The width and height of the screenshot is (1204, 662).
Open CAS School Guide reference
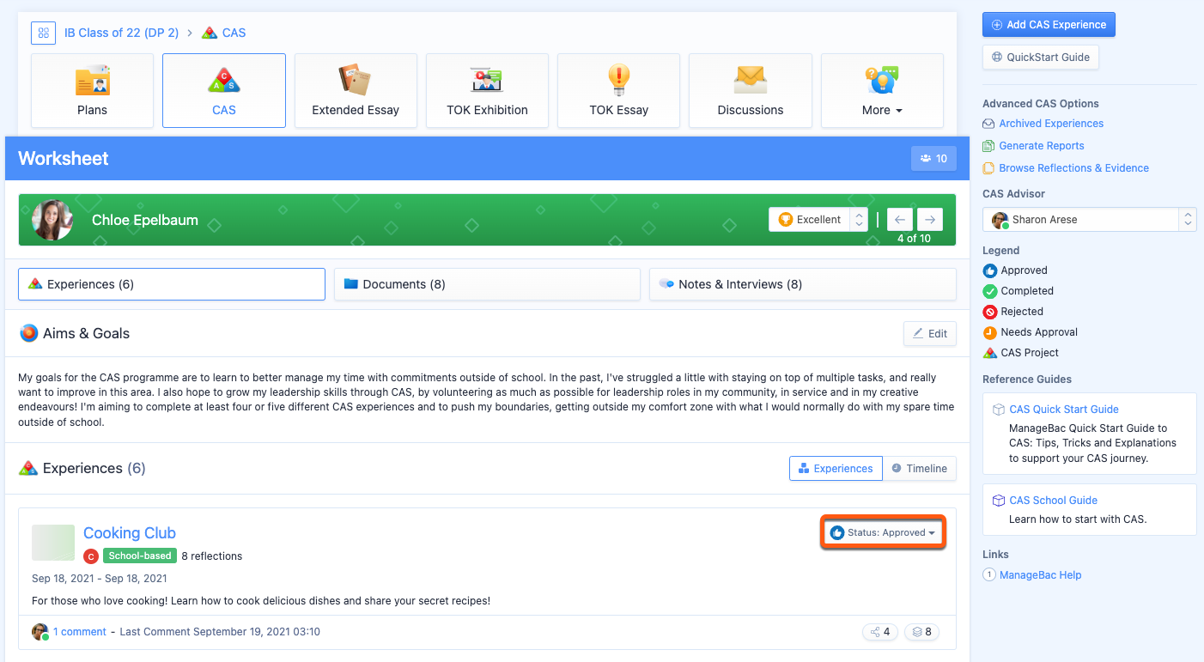(x=1053, y=501)
